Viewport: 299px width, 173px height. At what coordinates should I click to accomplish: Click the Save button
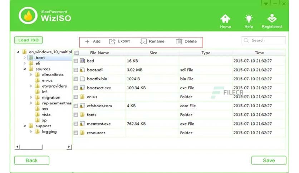(269, 160)
